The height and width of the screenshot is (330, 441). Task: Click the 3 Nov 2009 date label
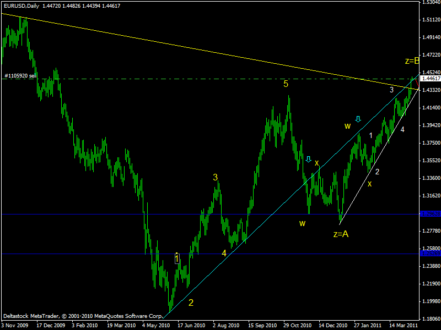pyautogui.click(x=15, y=325)
